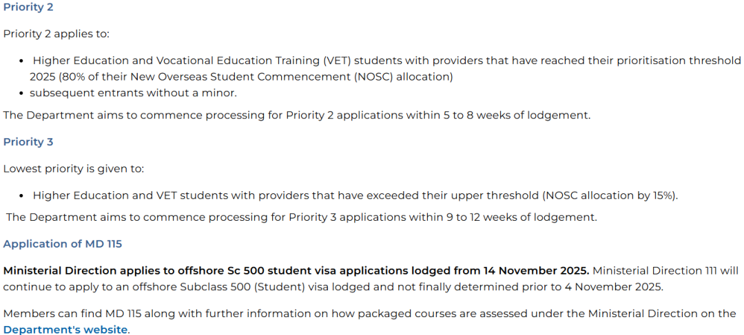Open the Department's website link
744x335 pixels.
(65, 329)
